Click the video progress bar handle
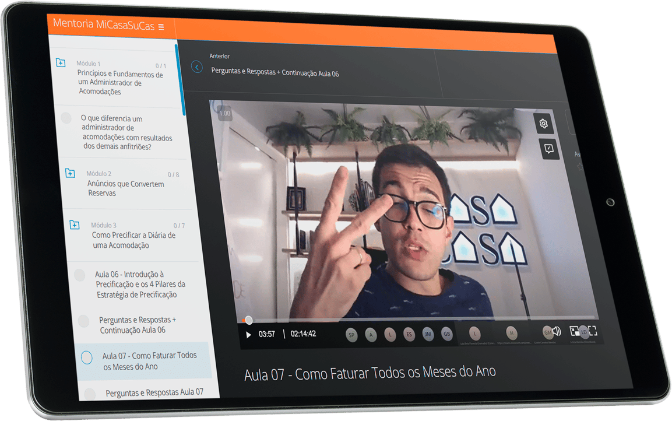 pos(248,320)
